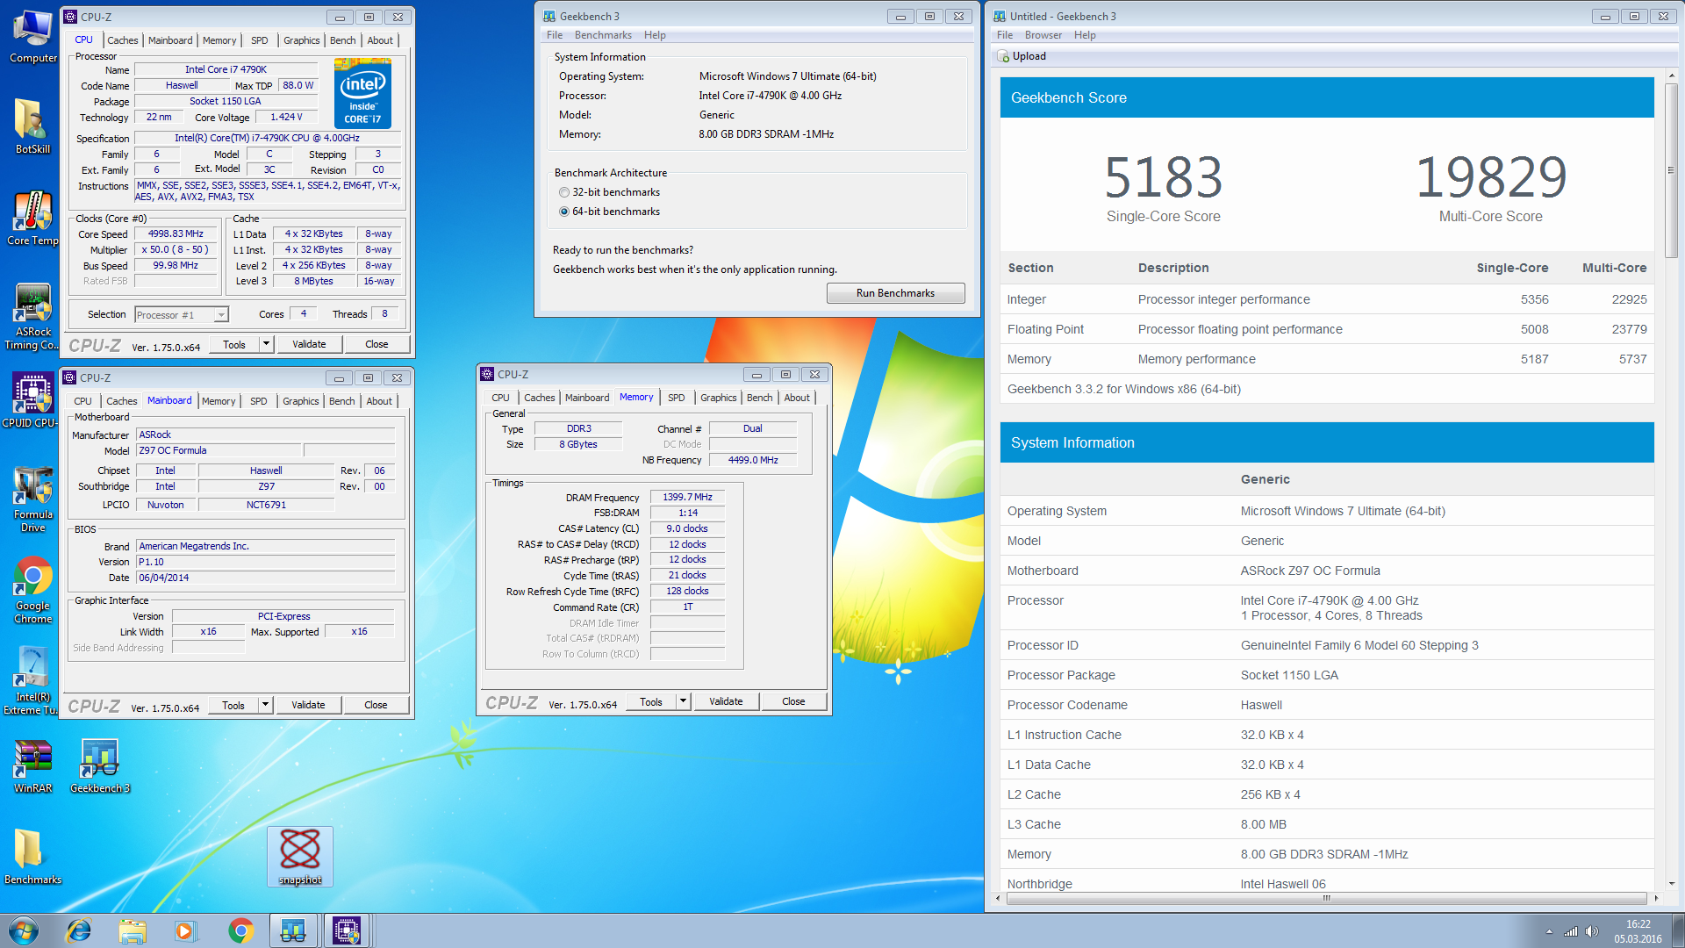Open Intel Extreme Tuning desktop shortcut
1685x948 pixels.
[32, 681]
